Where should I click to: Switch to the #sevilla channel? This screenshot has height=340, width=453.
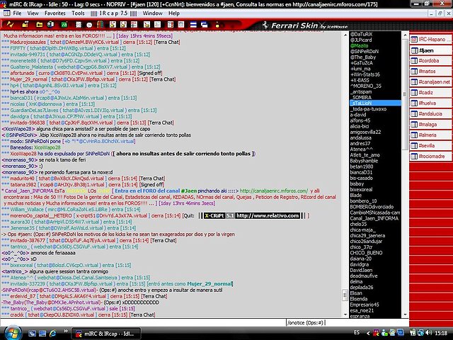(431, 146)
